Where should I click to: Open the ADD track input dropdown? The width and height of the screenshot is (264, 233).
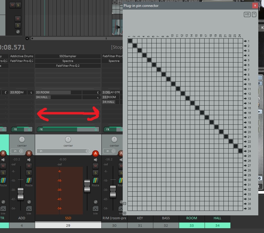(x=17, y=151)
